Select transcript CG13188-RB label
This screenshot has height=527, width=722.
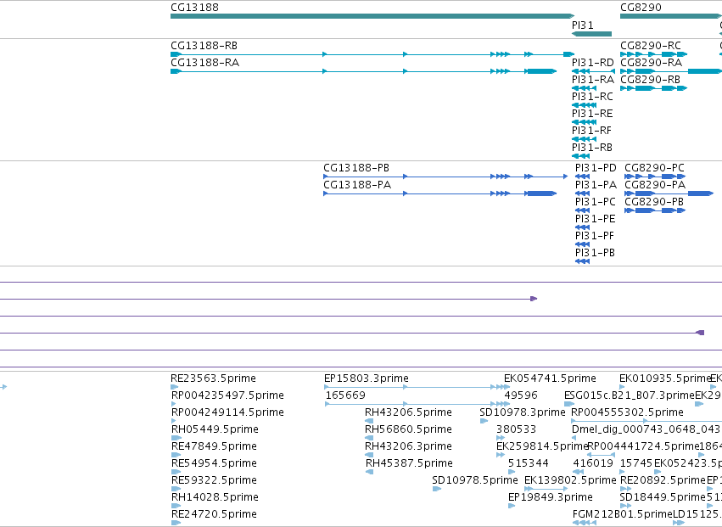click(204, 46)
